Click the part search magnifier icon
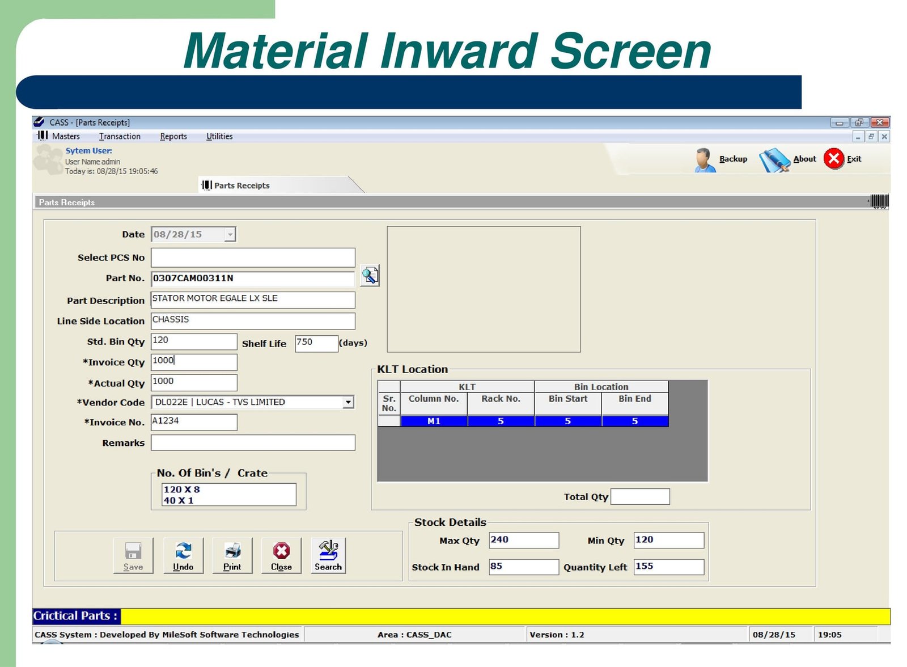907x667 pixels. point(370,276)
